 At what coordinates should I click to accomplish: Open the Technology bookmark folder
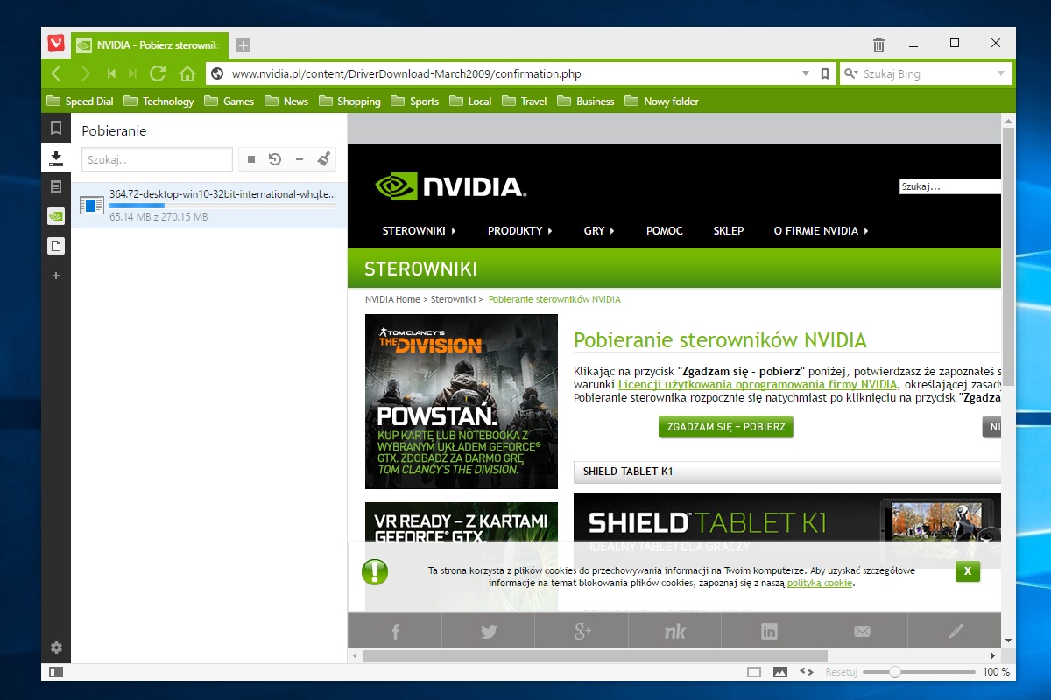click(x=159, y=101)
